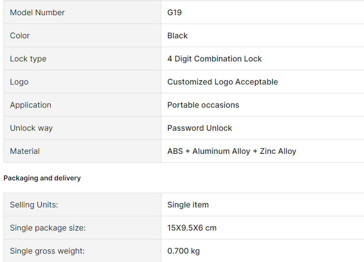Select the G19 model value
The width and height of the screenshot is (364, 262).
174,12
